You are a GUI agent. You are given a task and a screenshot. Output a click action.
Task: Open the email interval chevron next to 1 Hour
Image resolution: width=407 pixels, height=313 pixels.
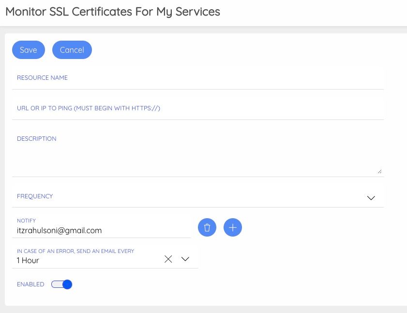[185, 259]
